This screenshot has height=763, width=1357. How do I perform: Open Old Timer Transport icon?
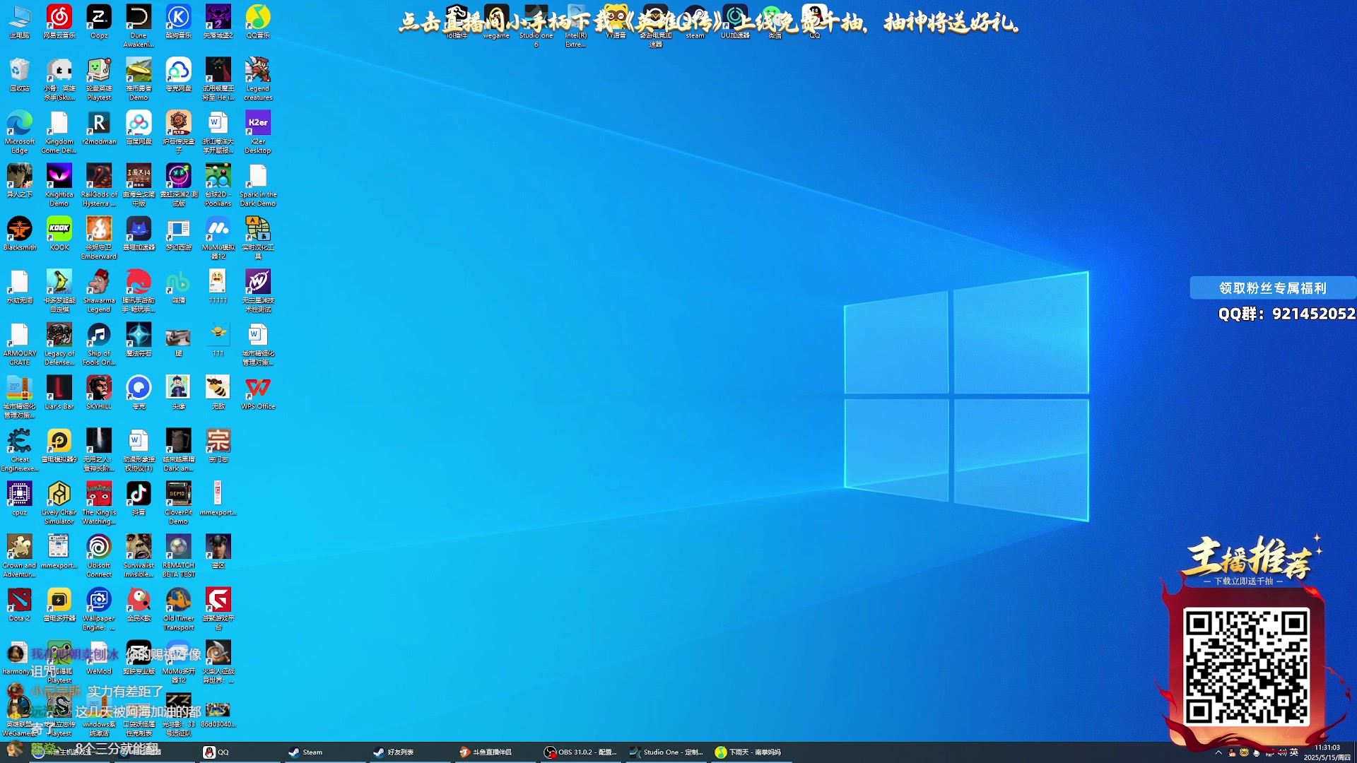tap(178, 609)
